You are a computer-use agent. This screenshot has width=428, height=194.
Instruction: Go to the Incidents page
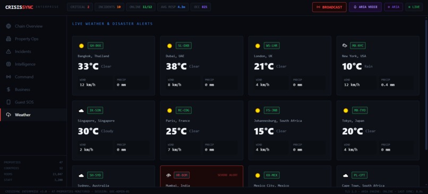[33, 51]
